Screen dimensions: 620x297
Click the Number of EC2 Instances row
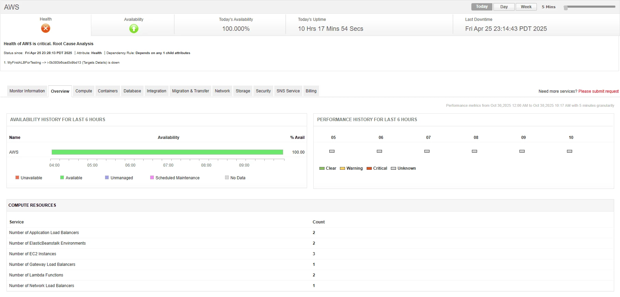coord(310,254)
